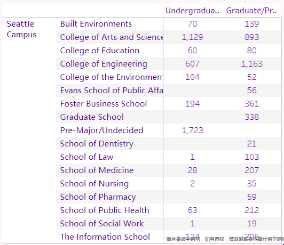The height and width of the screenshot is (245, 284).
Task: Click Evans School of Public Affairs label
Action: coord(112,91)
